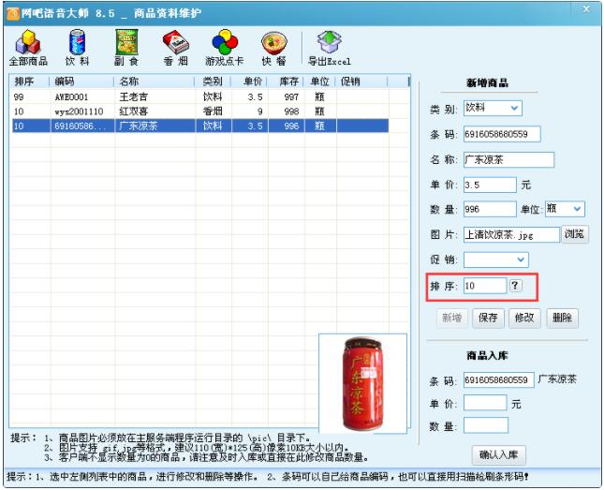Click the 数量 field showing 996
Image resolution: width=604 pixels, height=490 pixels.
click(490, 209)
